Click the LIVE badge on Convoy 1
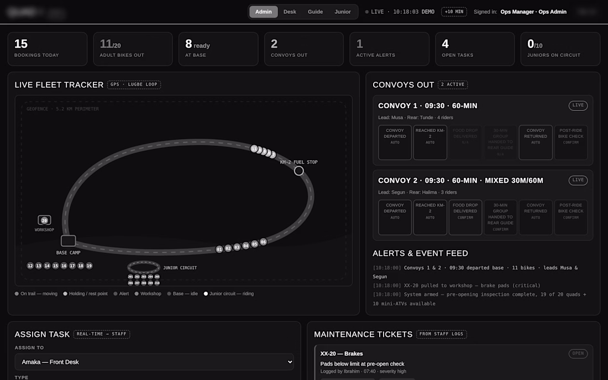This screenshot has height=380, width=608. tap(578, 105)
